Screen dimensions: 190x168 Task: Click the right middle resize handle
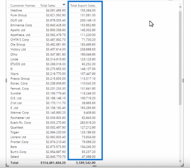(x=183, y=80)
